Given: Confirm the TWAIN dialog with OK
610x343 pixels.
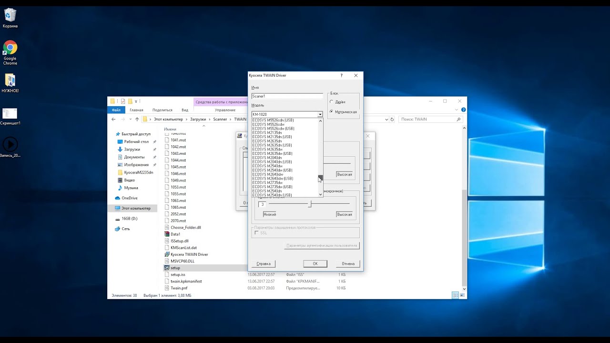Looking at the screenshot, I should point(315,263).
